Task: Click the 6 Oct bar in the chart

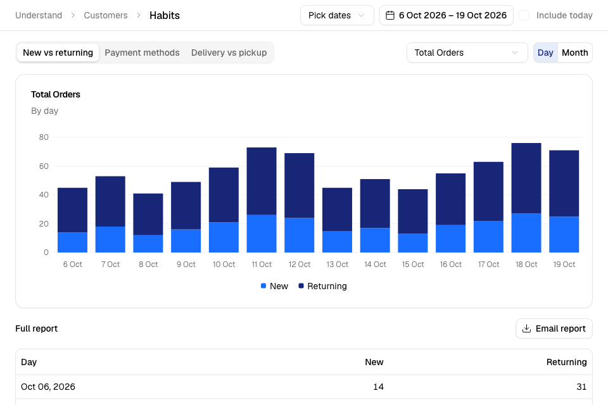Action: click(x=72, y=220)
